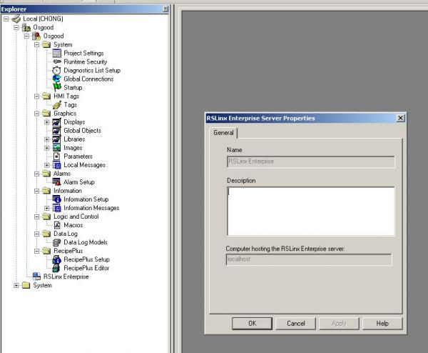Screen dimensions: 428x353
Task: Click the Parameters document icon
Action: 57,156
